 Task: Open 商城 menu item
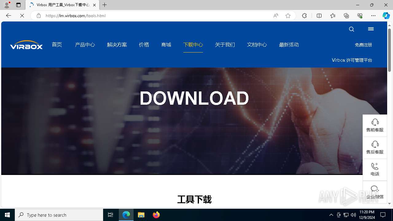click(166, 45)
